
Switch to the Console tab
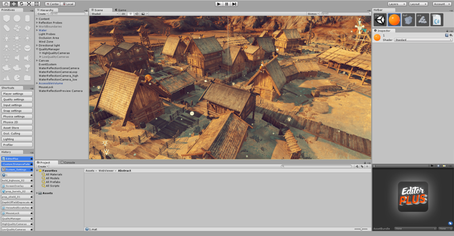[68, 162]
